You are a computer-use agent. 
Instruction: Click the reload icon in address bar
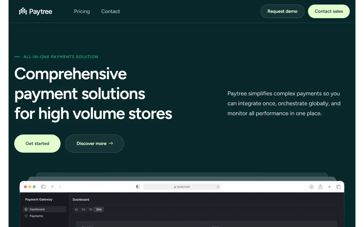pos(218,187)
